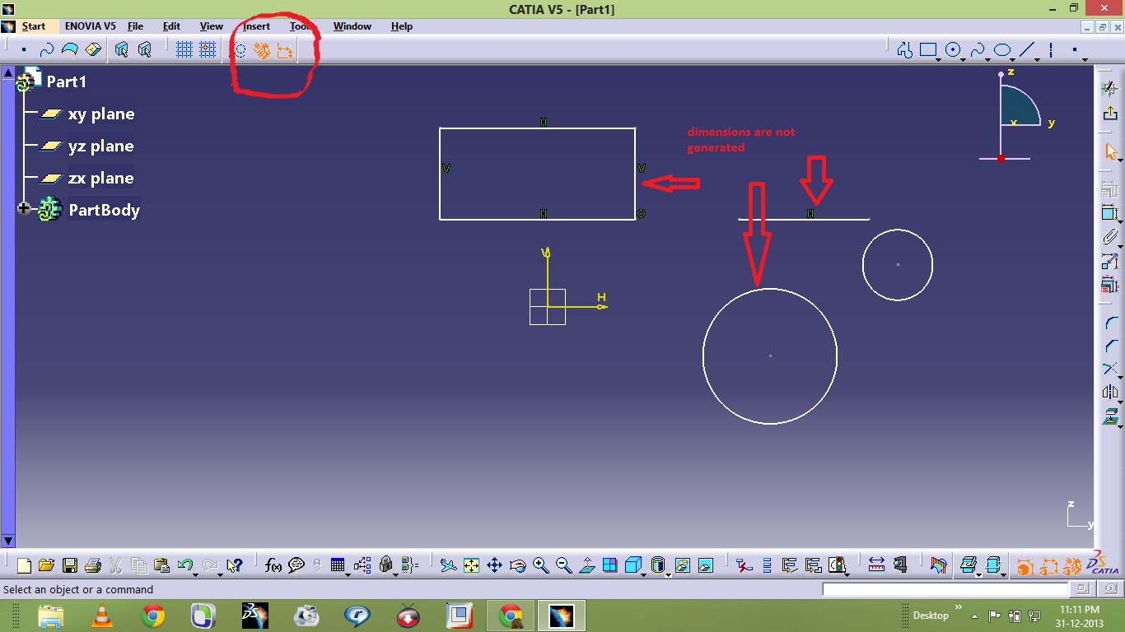Open the Ellipse tool dropdown arrow
The image size is (1125, 632).
tap(1013, 58)
